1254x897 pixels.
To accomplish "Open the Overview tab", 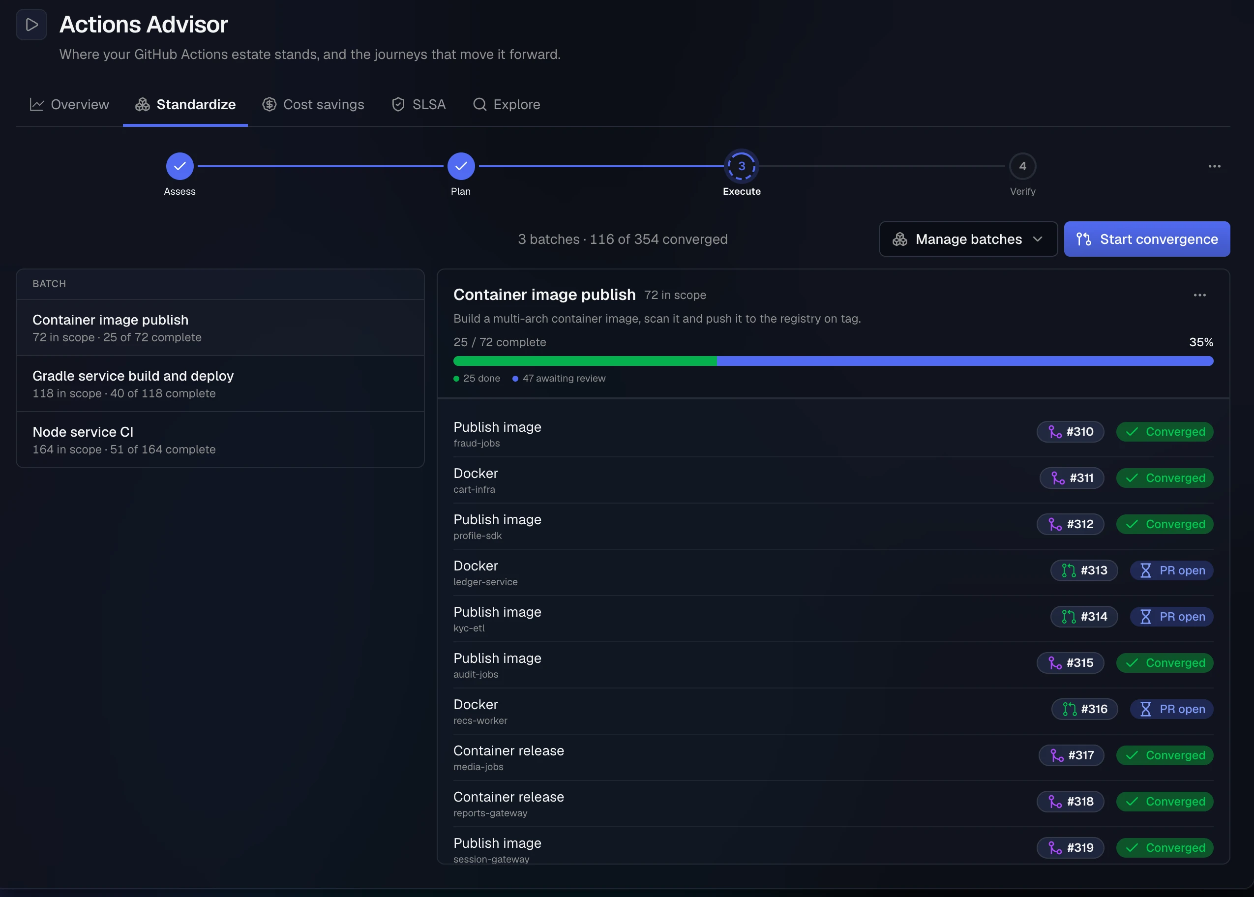I will [x=69, y=104].
